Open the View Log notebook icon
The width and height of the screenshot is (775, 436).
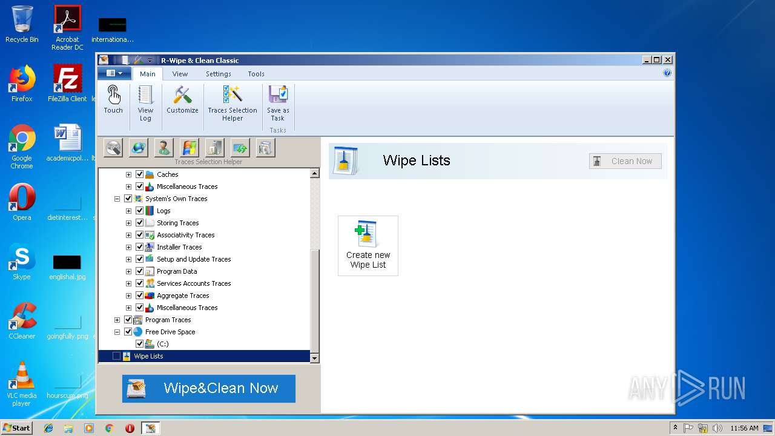tap(145, 95)
